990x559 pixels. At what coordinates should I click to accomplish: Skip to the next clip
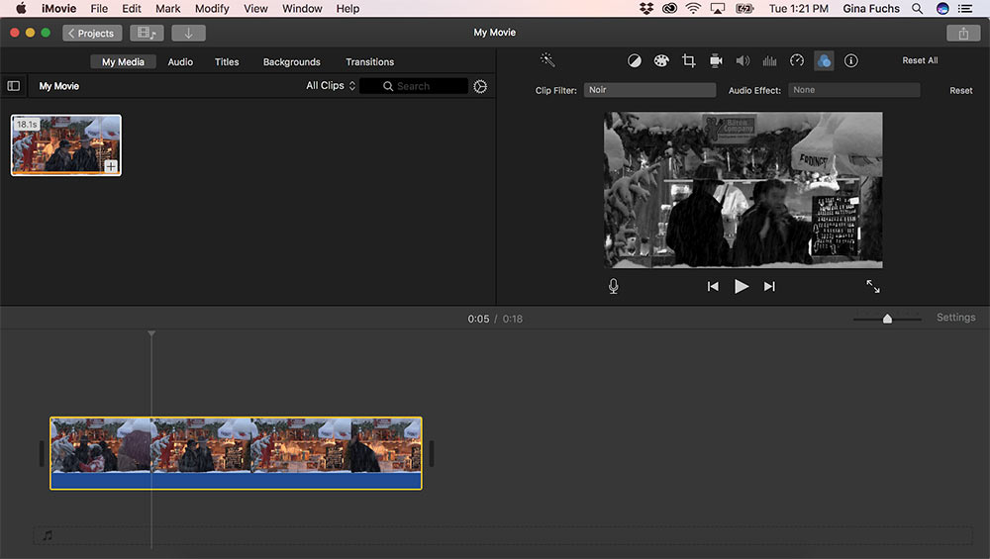[x=769, y=287]
